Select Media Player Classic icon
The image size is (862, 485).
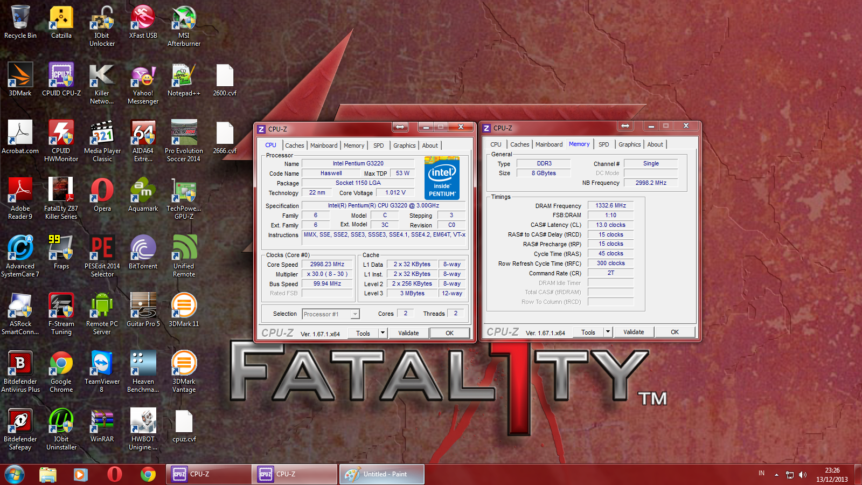pyautogui.click(x=102, y=141)
